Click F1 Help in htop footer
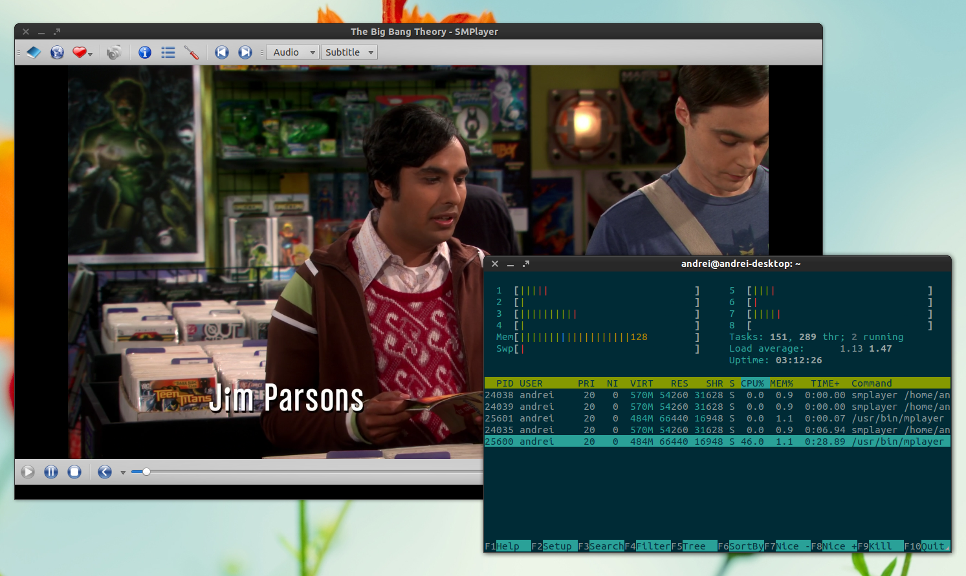The height and width of the screenshot is (576, 966). coord(508,546)
